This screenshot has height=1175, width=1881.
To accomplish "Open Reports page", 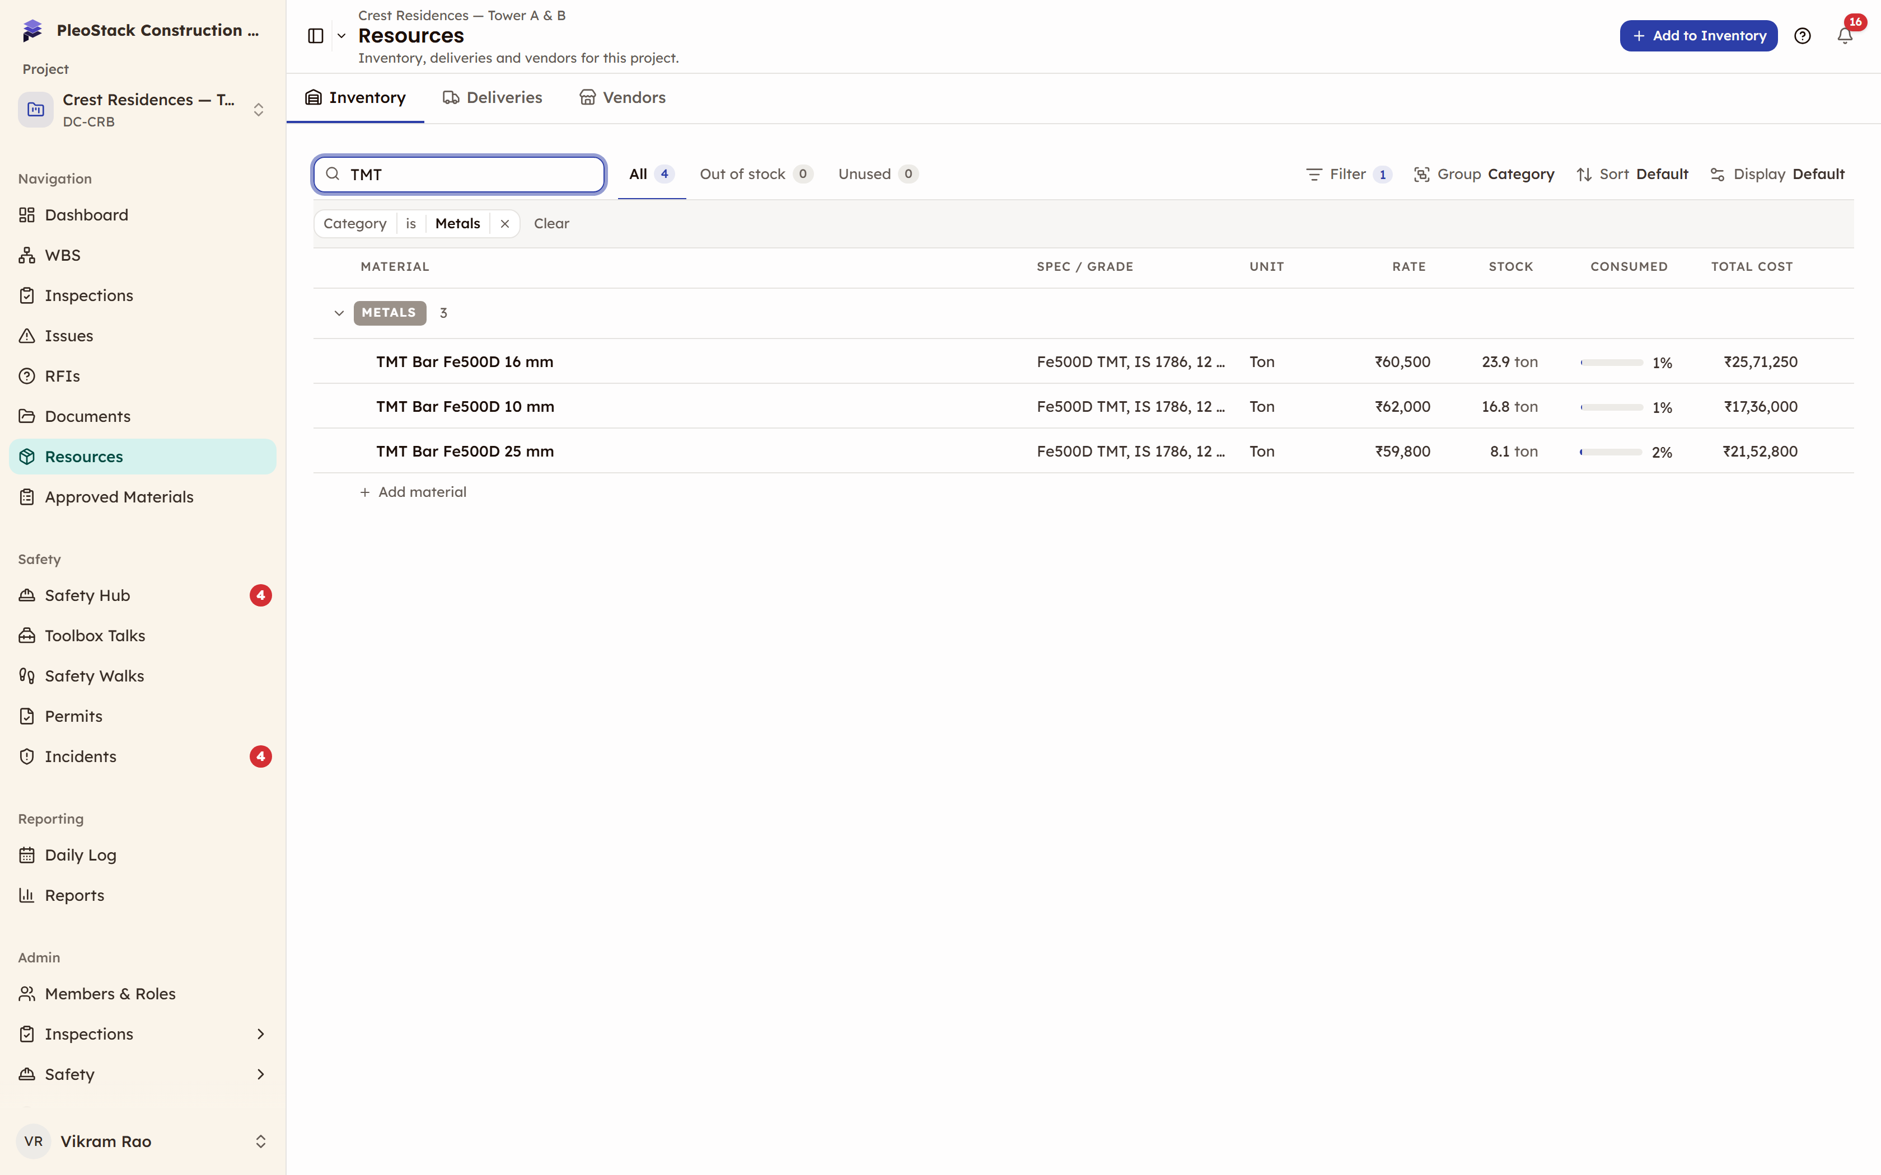I will click(142, 895).
